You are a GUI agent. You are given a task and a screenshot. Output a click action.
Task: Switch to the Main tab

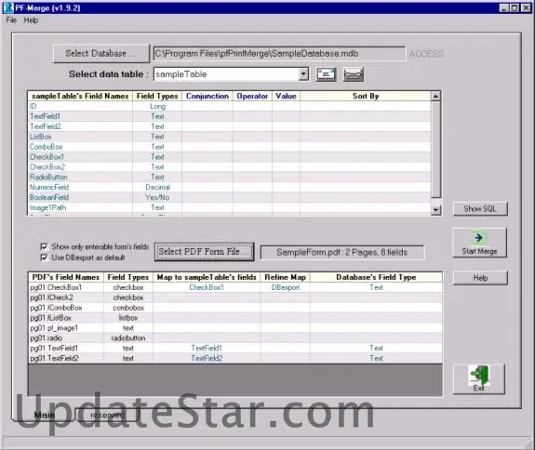pos(45,415)
